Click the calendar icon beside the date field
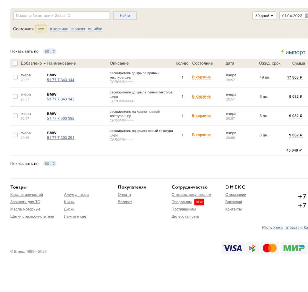The image size is (308, 292). (x=306, y=16)
